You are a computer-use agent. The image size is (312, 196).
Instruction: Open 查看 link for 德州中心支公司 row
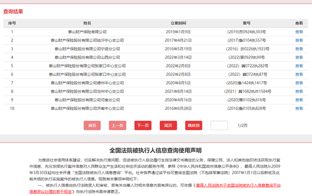(299, 83)
